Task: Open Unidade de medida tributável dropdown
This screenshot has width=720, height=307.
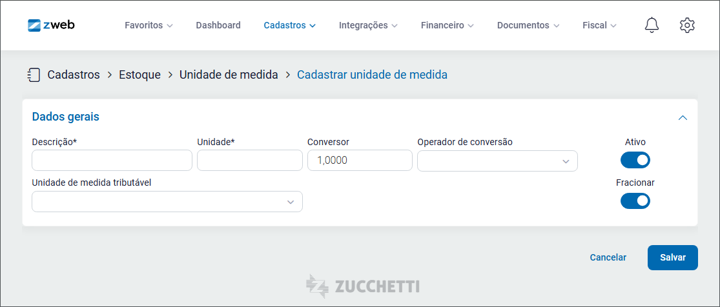Action: pyautogui.click(x=167, y=201)
